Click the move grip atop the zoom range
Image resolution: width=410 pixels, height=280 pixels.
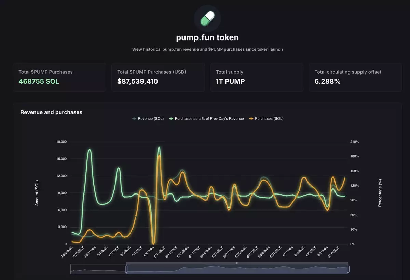[237, 263]
